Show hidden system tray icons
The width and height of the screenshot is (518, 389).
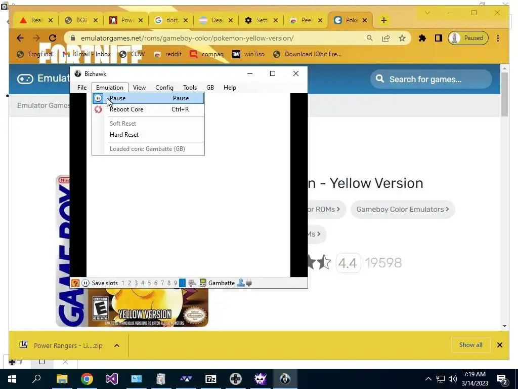[428, 379]
